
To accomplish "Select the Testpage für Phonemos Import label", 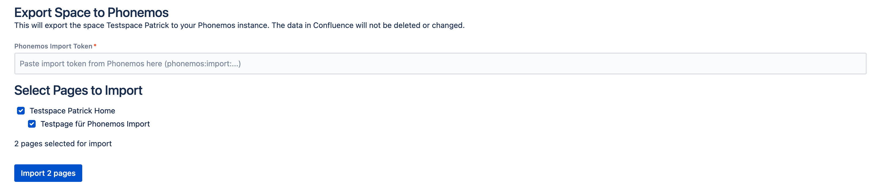I will (95, 124).
